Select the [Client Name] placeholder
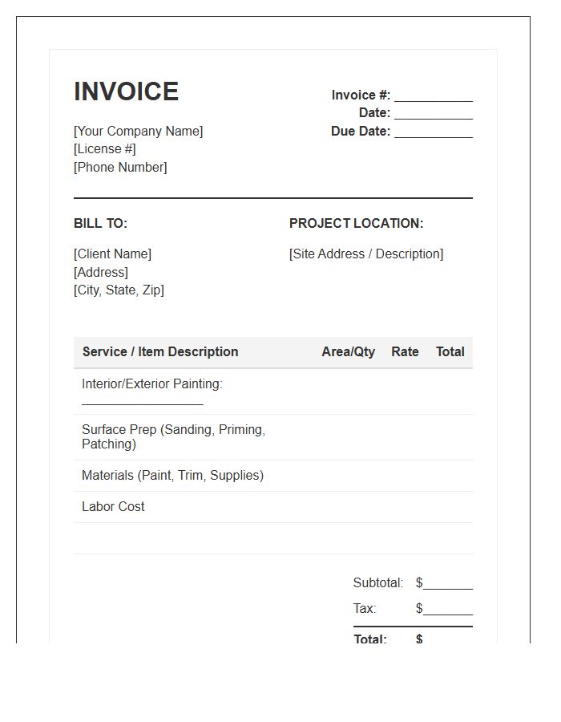The image size is (561, 722). (112, 254)
